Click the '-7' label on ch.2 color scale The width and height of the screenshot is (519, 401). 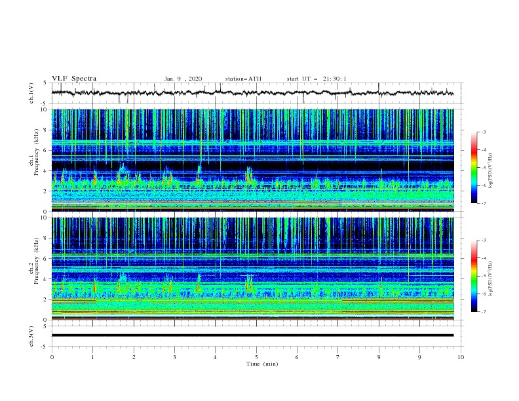tap(483, 311)
